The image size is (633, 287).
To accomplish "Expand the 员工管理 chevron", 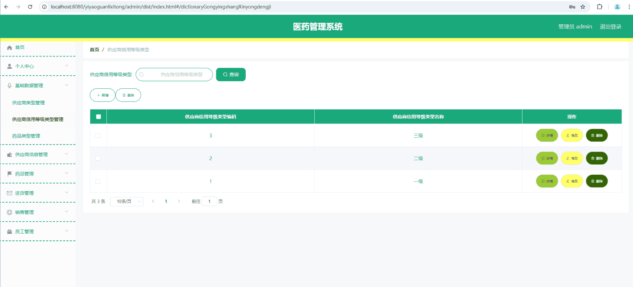I will point(67,231).
